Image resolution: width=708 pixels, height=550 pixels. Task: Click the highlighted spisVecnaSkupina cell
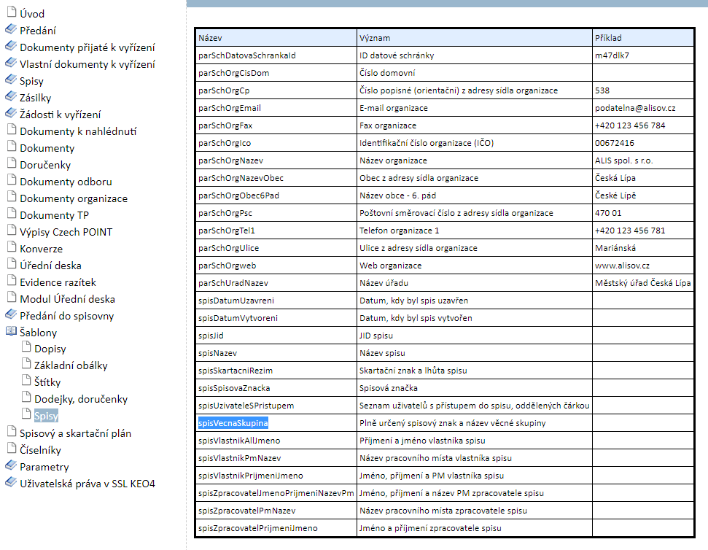[233, 423]
